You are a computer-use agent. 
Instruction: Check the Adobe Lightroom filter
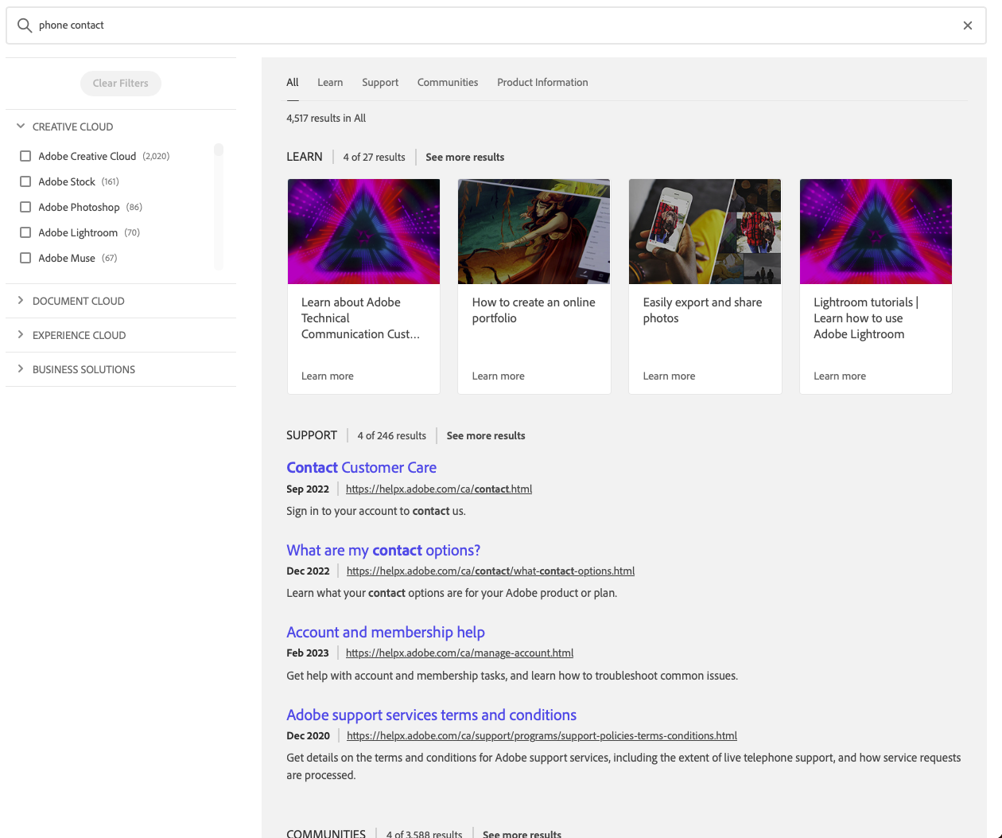tap(25, 232)
